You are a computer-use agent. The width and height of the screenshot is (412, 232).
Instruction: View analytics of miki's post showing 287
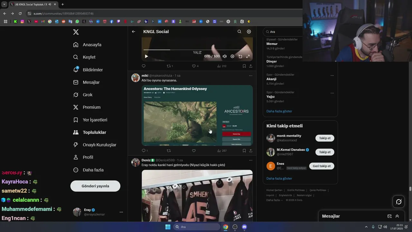tap(222, 150)
